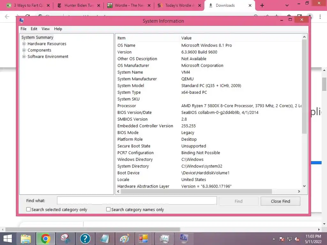Open the Notepad taskbar icon
Screen dimensions: 327x245
(x=105, y=239)
